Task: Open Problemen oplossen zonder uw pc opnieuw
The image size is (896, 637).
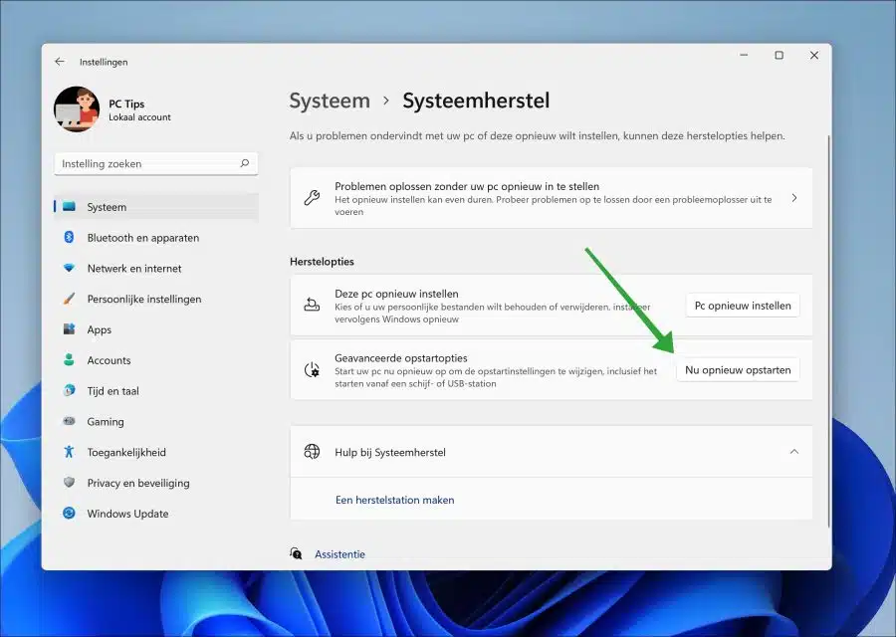Action: [551, 198]
